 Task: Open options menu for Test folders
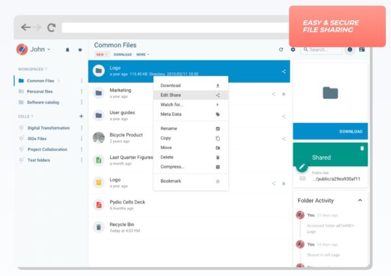(x=81, y=160)
